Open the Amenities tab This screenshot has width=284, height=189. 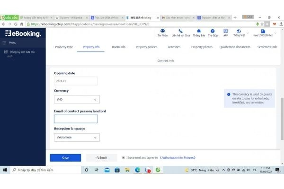click(174, 47)
